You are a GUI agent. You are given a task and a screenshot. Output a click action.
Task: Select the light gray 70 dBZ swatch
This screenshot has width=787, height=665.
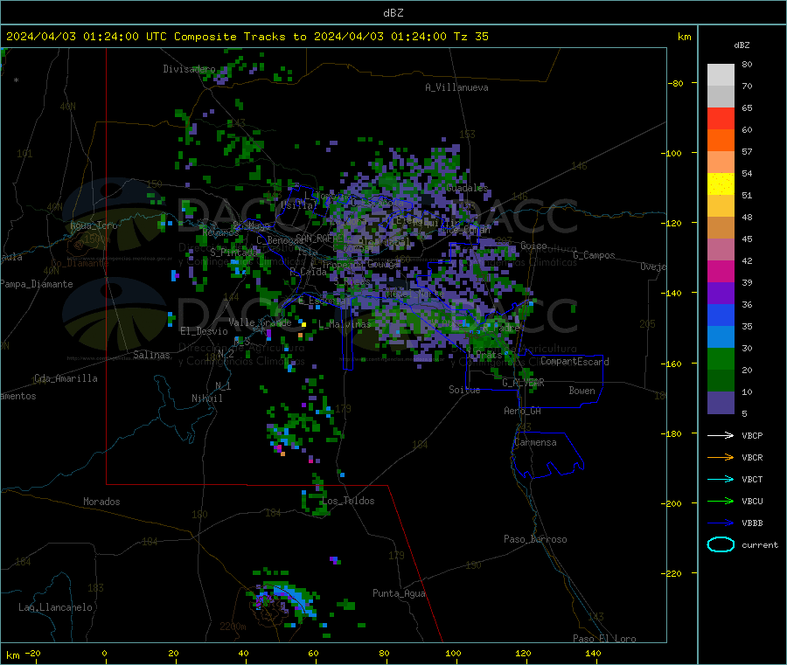tap(721, 75)
